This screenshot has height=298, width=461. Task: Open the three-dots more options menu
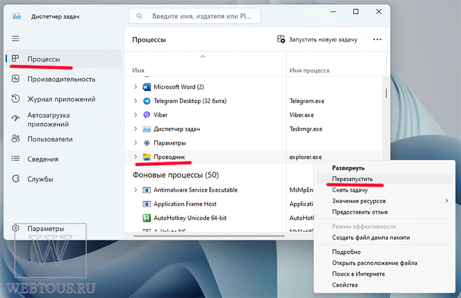(x=377, y=39)
